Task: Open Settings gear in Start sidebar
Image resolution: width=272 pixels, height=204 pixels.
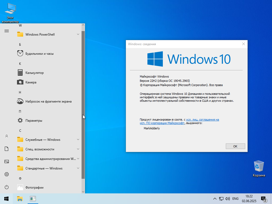Action: [x=7, y=174]
